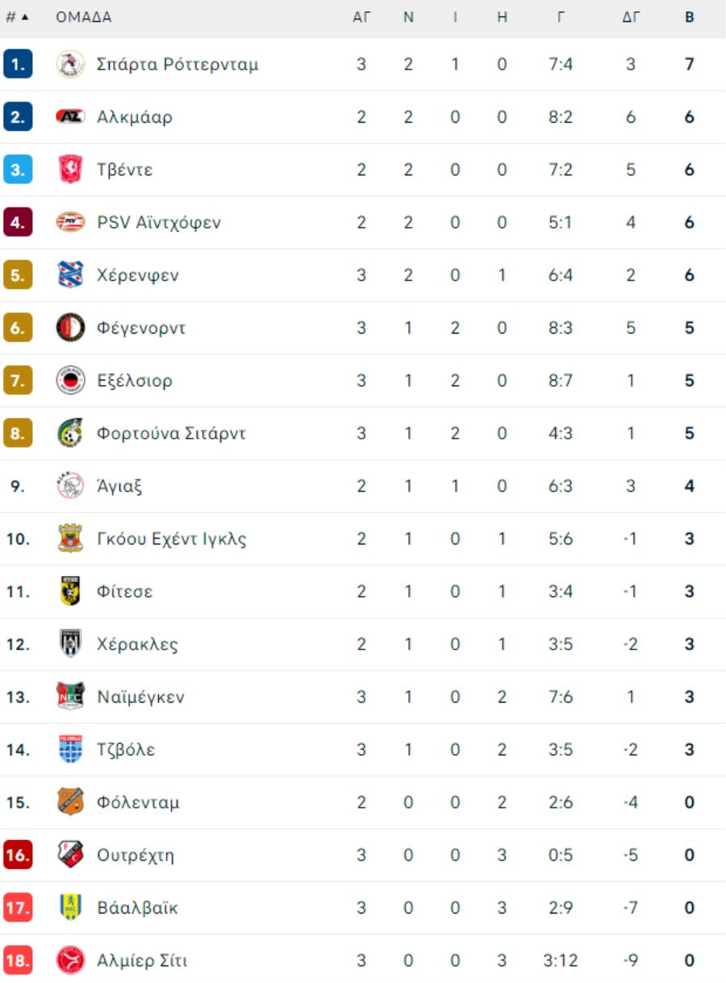The image size is (726, 983).
Task: Open the NEC Nijmegen logo
Action: (70, 697)
